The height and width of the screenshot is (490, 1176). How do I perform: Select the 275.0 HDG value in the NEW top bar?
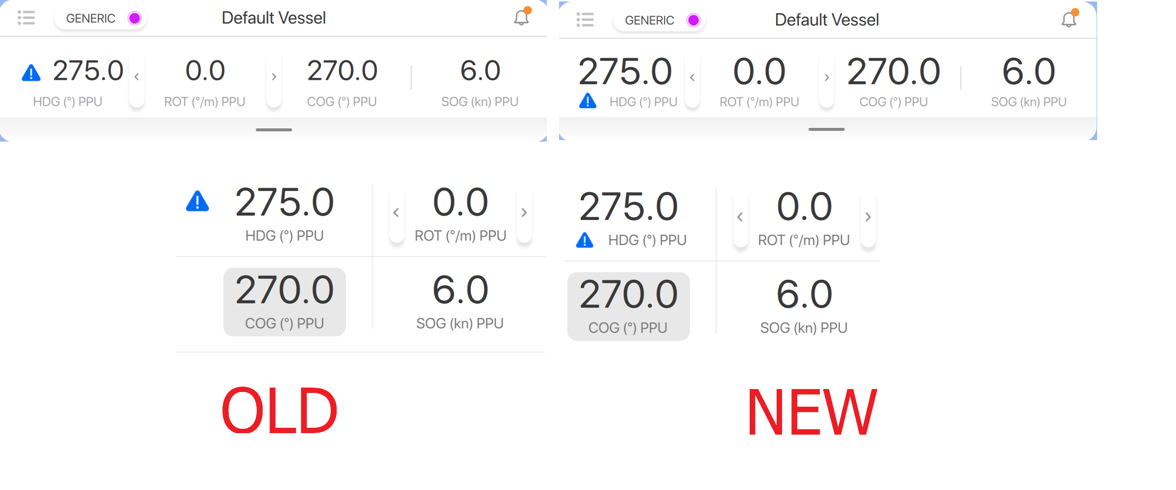[625, 72]
